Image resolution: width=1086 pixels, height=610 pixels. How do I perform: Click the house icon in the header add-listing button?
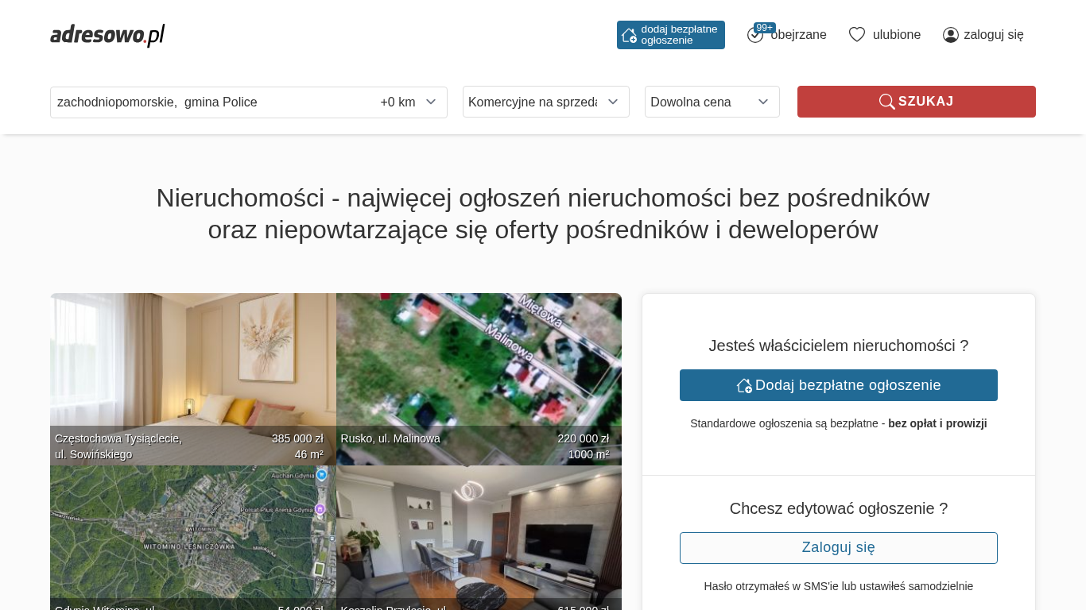coord(629,35)
